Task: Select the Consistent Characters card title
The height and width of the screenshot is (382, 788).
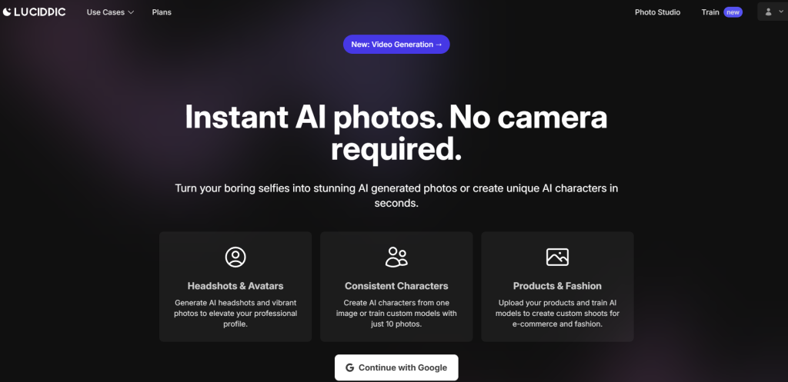Action: point(396,286)
